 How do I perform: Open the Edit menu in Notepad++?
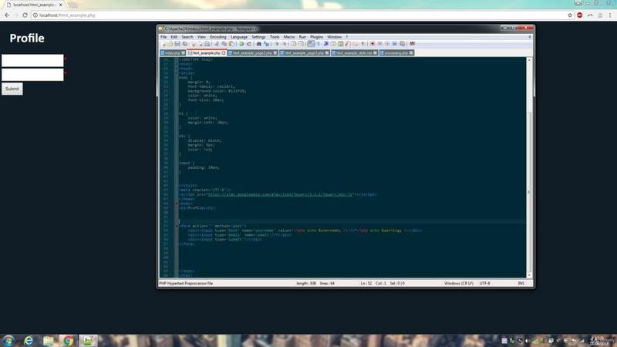click(x=174, y=37)
